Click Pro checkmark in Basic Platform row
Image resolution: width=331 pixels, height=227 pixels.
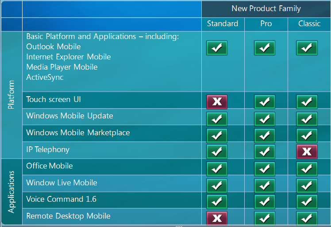pyautogui.click(x=265, y=48)
